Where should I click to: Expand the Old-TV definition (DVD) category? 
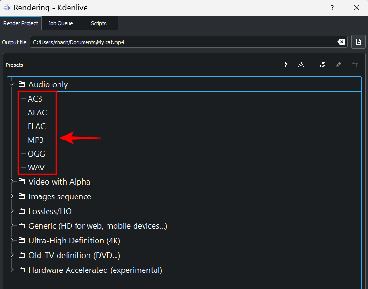pyautogui.click(x=12, y=255)
